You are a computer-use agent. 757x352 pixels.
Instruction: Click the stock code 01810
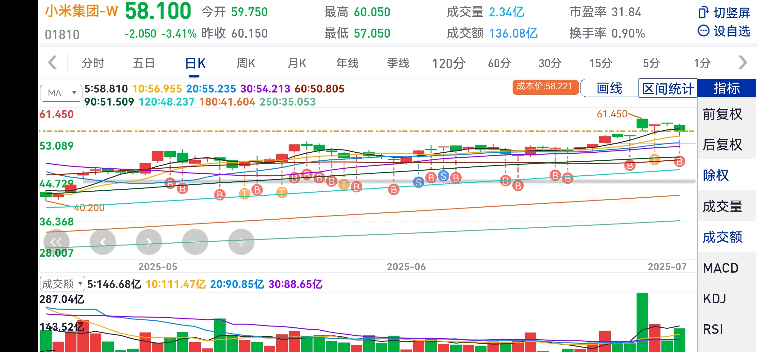(62, 34)
